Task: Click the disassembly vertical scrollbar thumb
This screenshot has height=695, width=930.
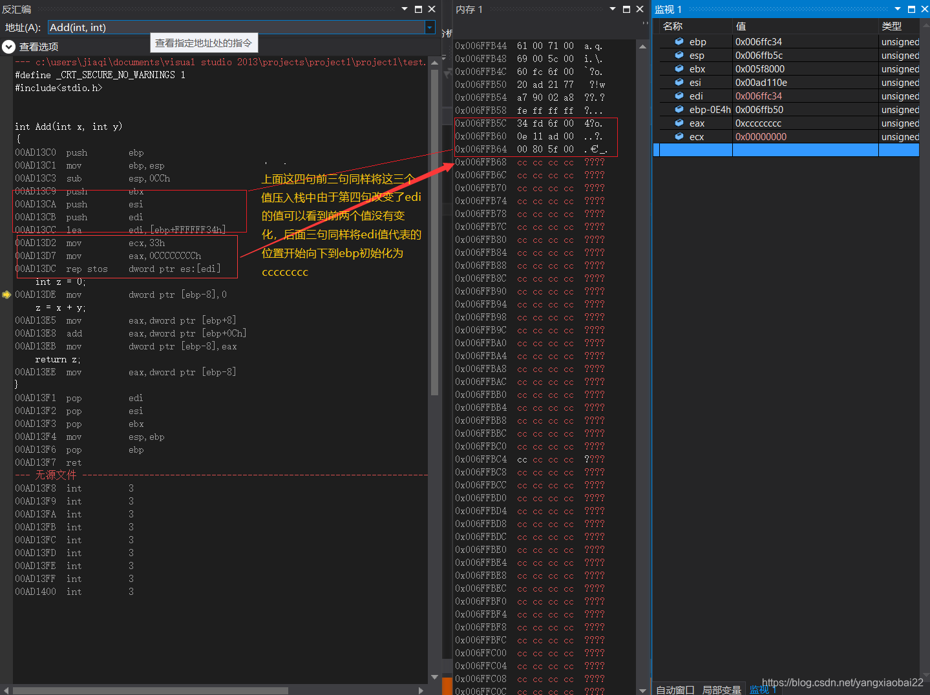Action: tap(434, 233)
